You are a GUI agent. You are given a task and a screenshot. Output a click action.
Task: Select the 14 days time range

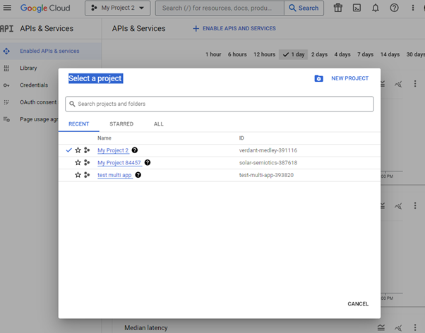[390, 54]
